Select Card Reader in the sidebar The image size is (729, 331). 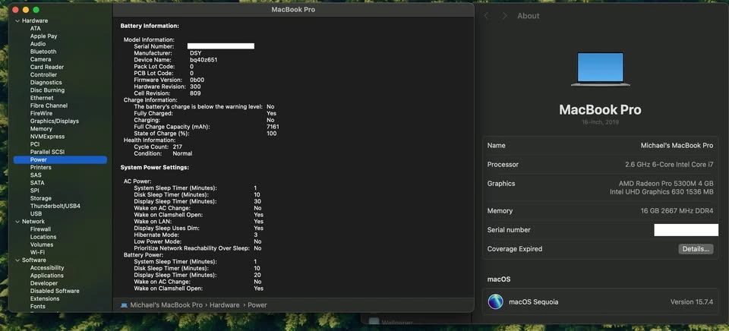click(x=47, y=67)
